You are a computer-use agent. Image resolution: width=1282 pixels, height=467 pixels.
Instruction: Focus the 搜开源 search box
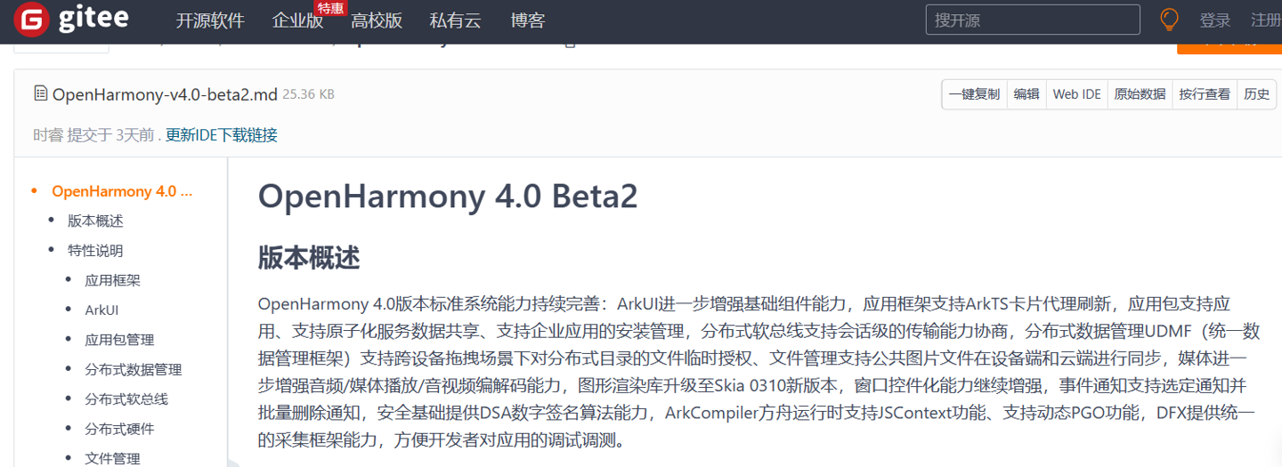point(1033,20)
